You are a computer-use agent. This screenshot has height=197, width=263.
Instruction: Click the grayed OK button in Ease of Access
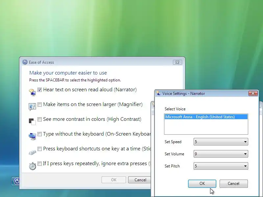pyautogui.click(x=114, y=180)
